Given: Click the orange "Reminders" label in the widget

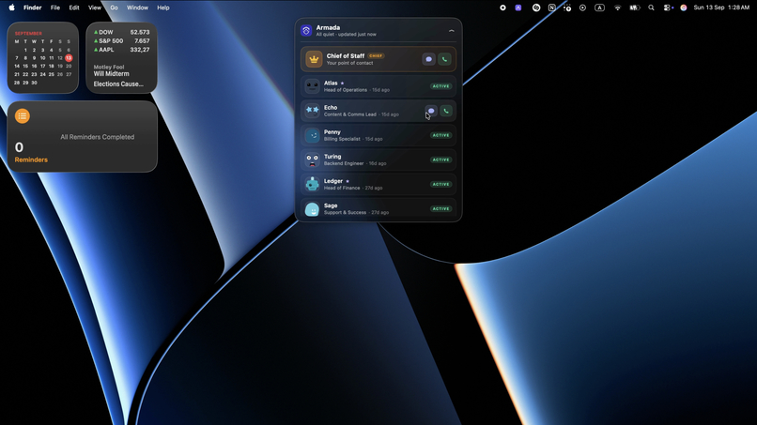Looking at the screenshot, I should [31, 159].
